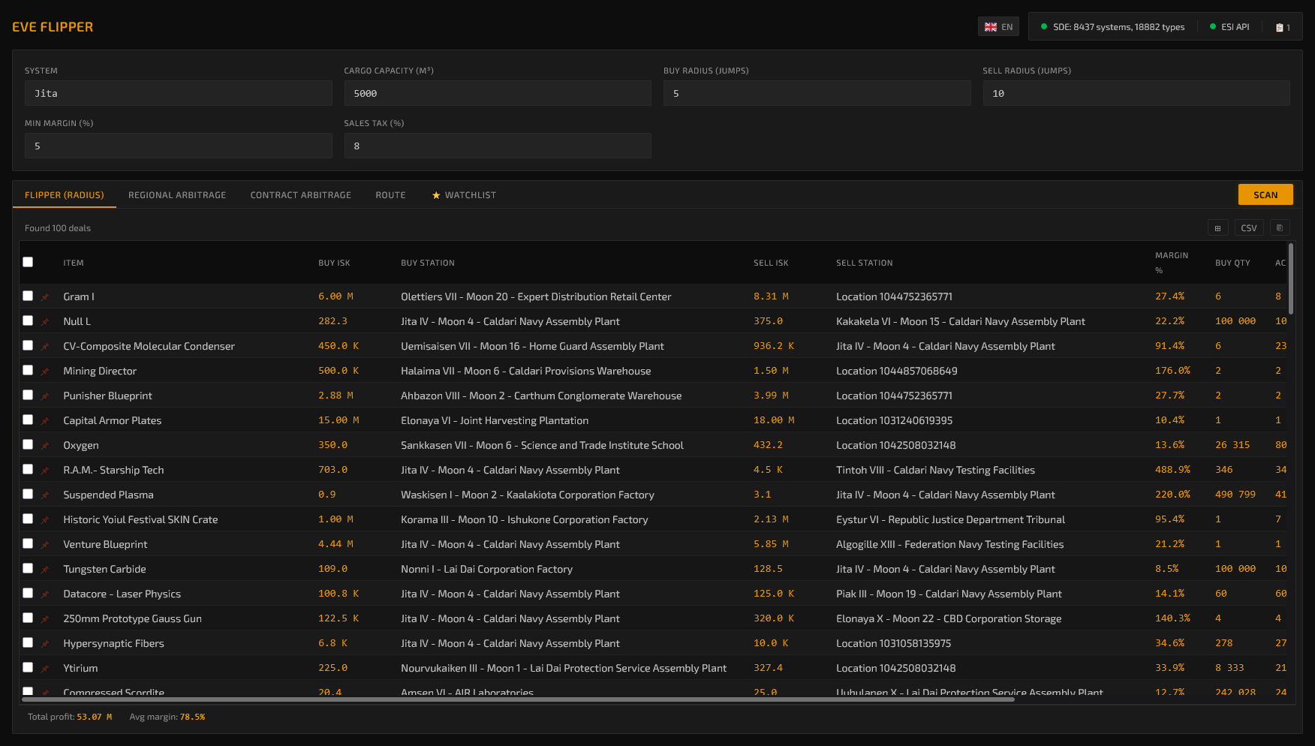
Task: Focus the Sales Tax percent field
Action: (498, 146)
